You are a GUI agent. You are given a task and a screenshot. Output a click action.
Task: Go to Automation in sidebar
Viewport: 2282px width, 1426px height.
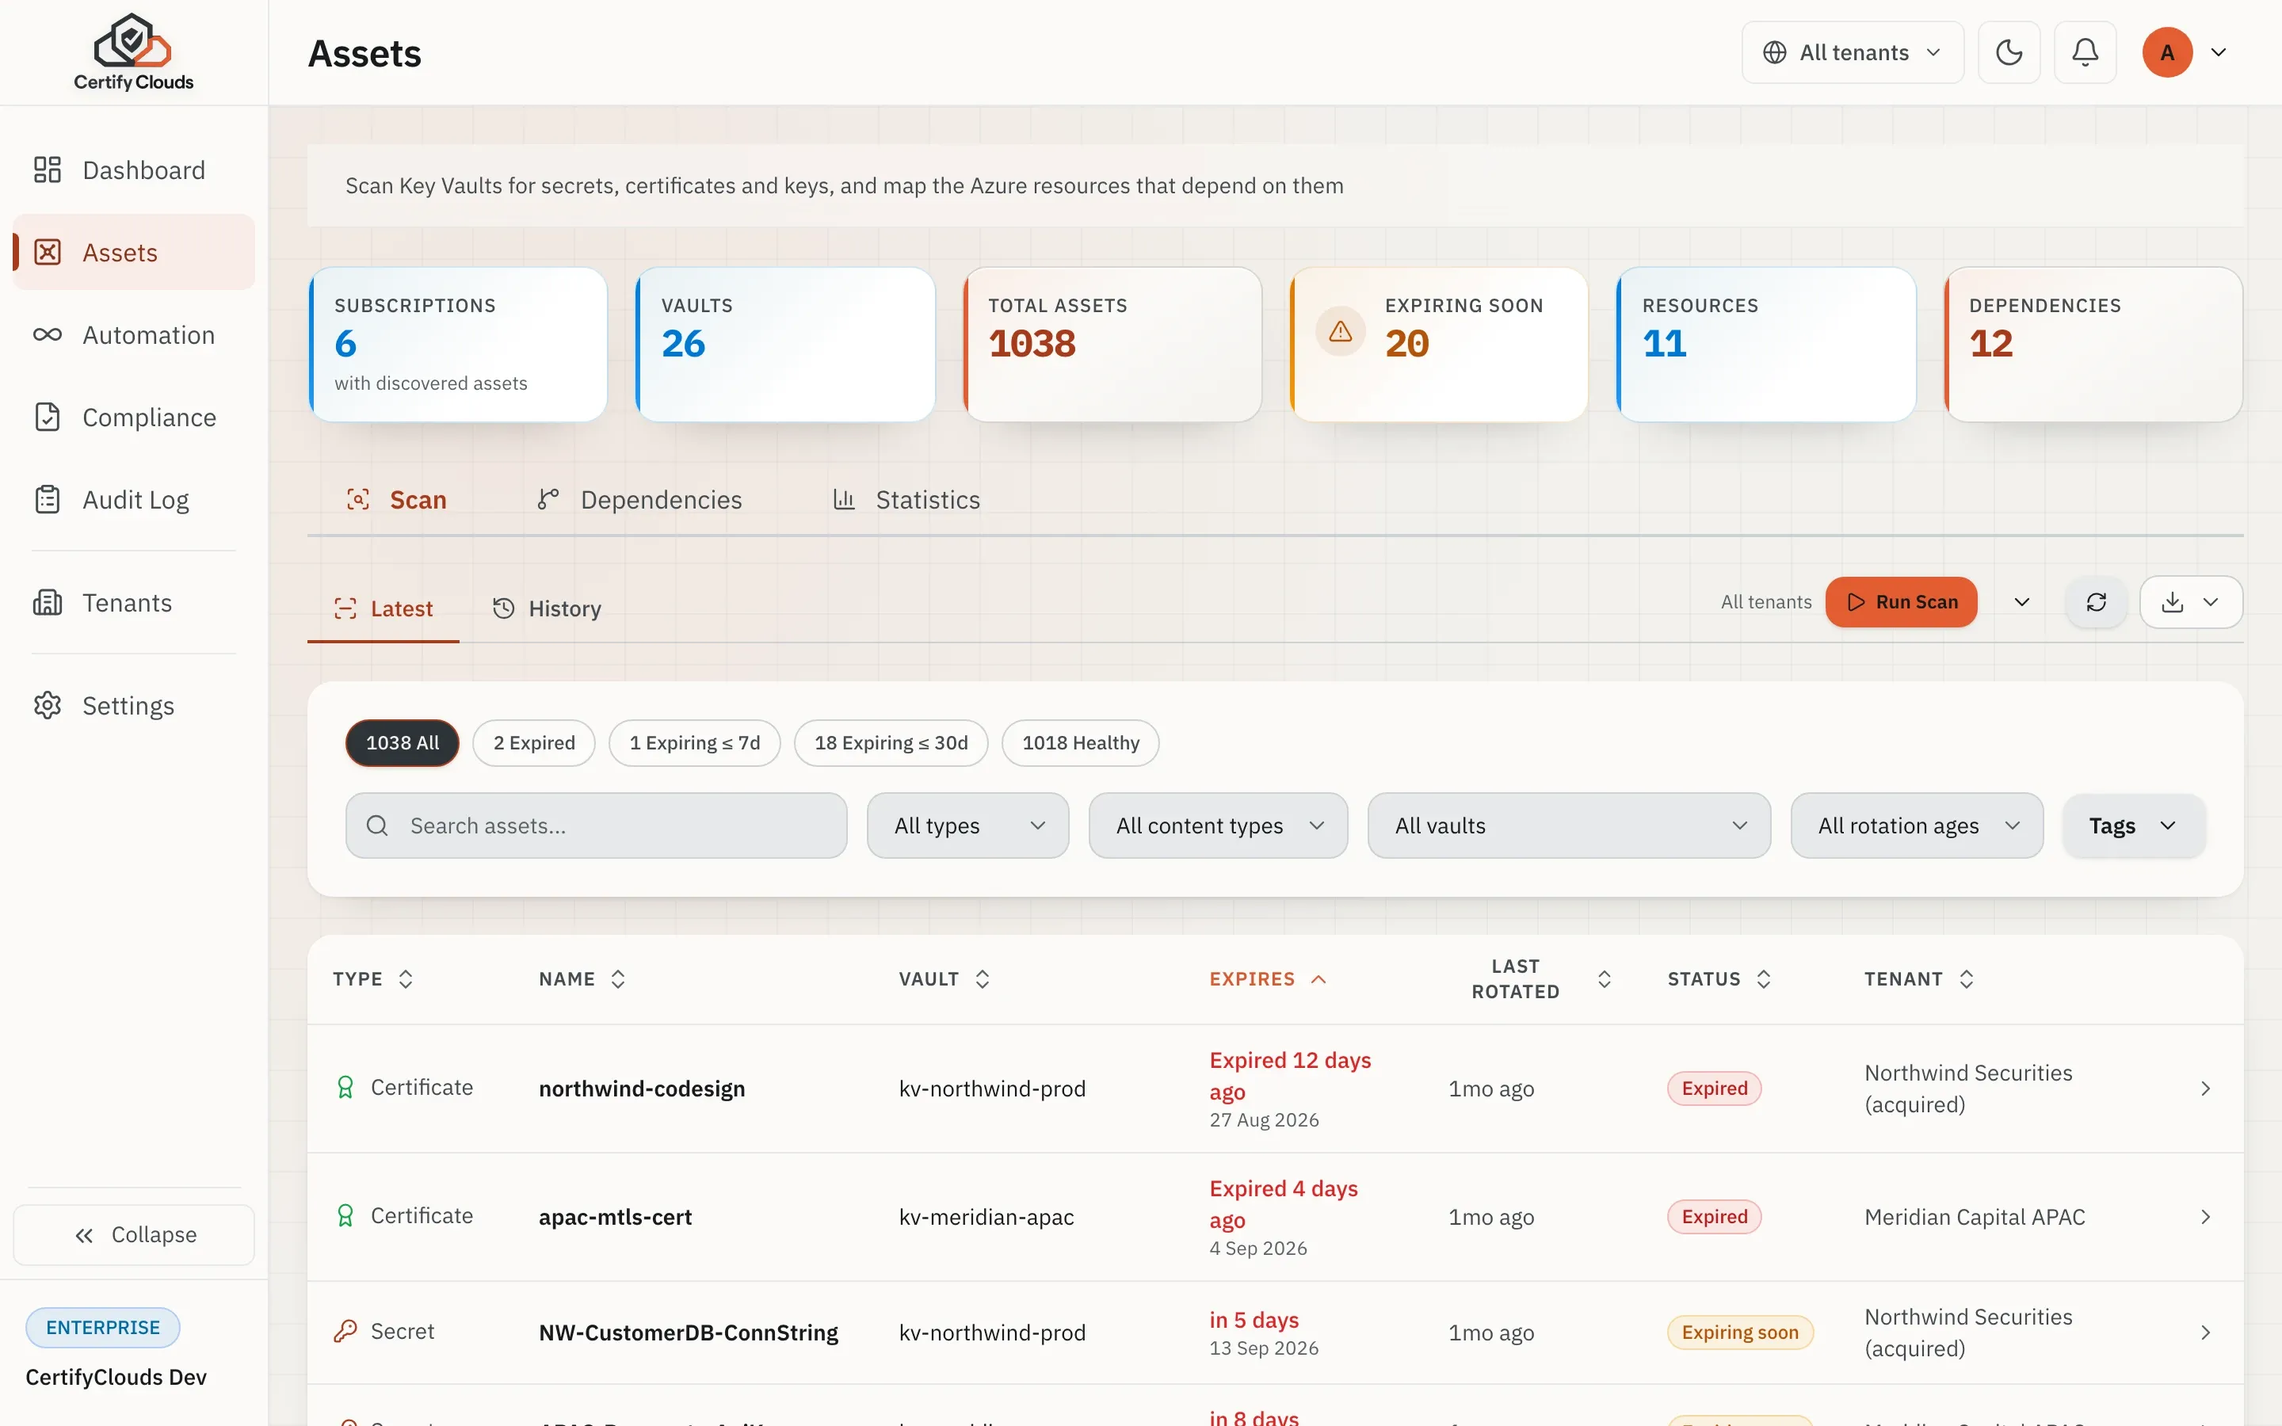(x=134, y=335)
